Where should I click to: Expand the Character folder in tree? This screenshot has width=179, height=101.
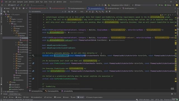tap(14, 57)
